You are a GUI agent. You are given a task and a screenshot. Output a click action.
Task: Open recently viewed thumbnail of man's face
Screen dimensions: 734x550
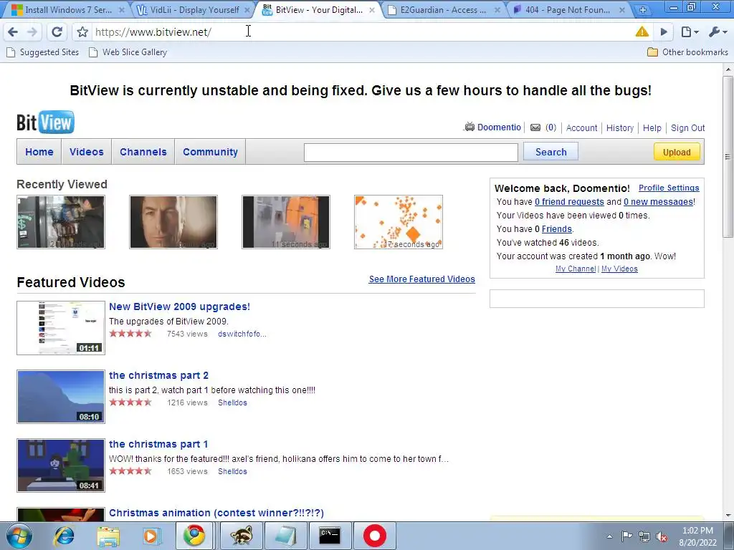pyautogui.click(x=173, y=222)
